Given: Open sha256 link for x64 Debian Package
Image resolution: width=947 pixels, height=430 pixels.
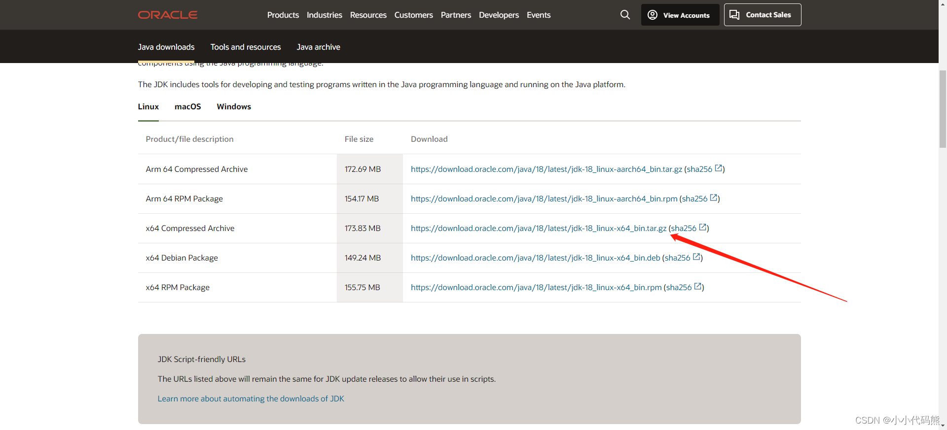Looking at the screenshot, I should pyautogui.click(x=677, y=258).
